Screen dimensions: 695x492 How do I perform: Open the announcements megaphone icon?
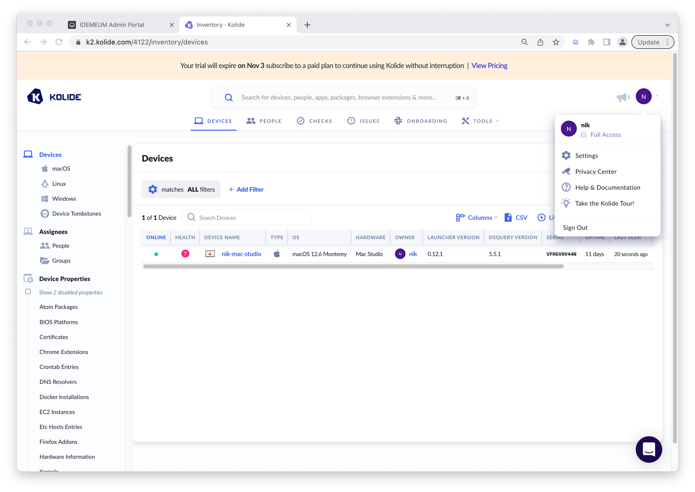[623, 97]
